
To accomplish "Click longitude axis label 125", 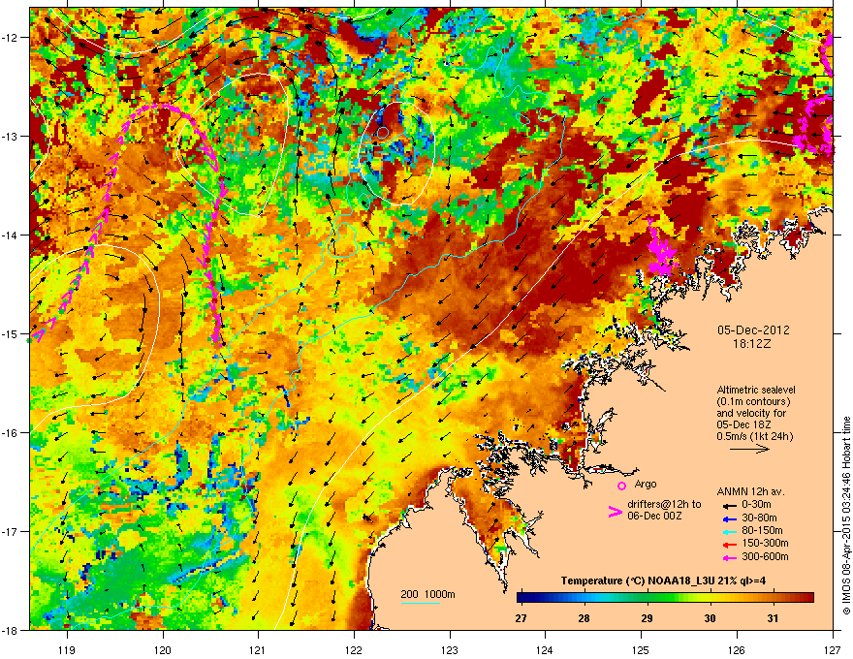I will coord(641,649).
